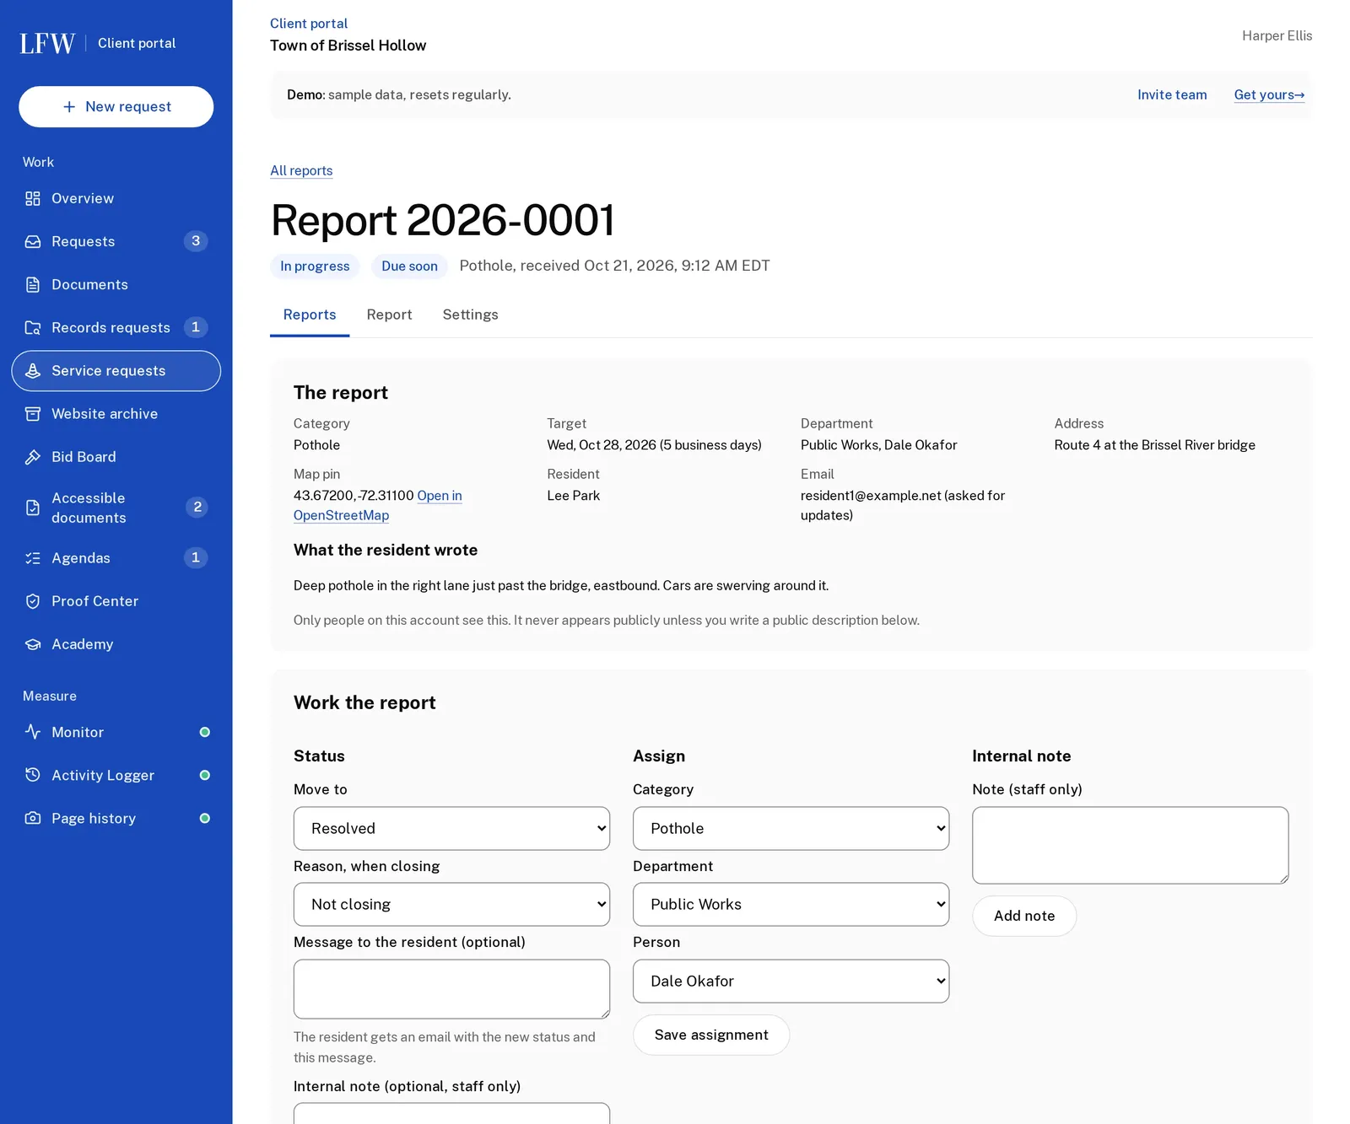Click the Overview grid icon
The width and height of the screenshot is (1350, 1124).
pyautogui.click(x=33, y=198)
